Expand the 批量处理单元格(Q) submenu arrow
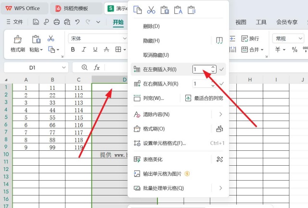Image resolution: width=308 pixels, height=208 pixels. [220, 188]
